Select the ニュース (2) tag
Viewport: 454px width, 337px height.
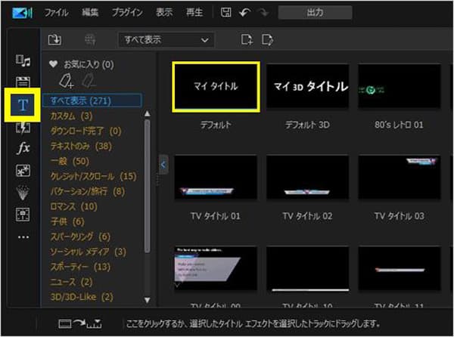pyautogui.click(x=71, y=282)
